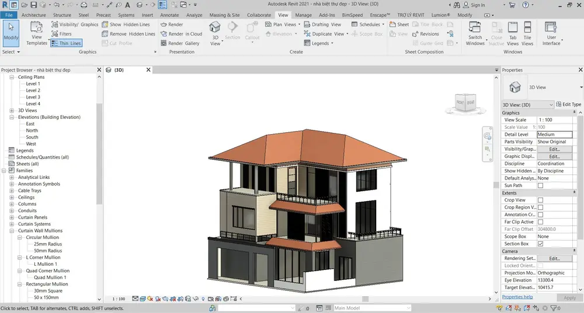Open View Templates

36,33
